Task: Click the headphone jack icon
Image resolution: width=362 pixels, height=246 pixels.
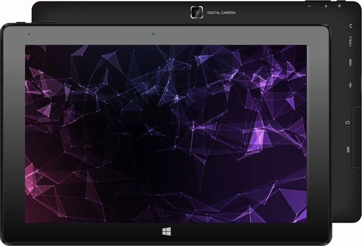Action: [351, 26]
